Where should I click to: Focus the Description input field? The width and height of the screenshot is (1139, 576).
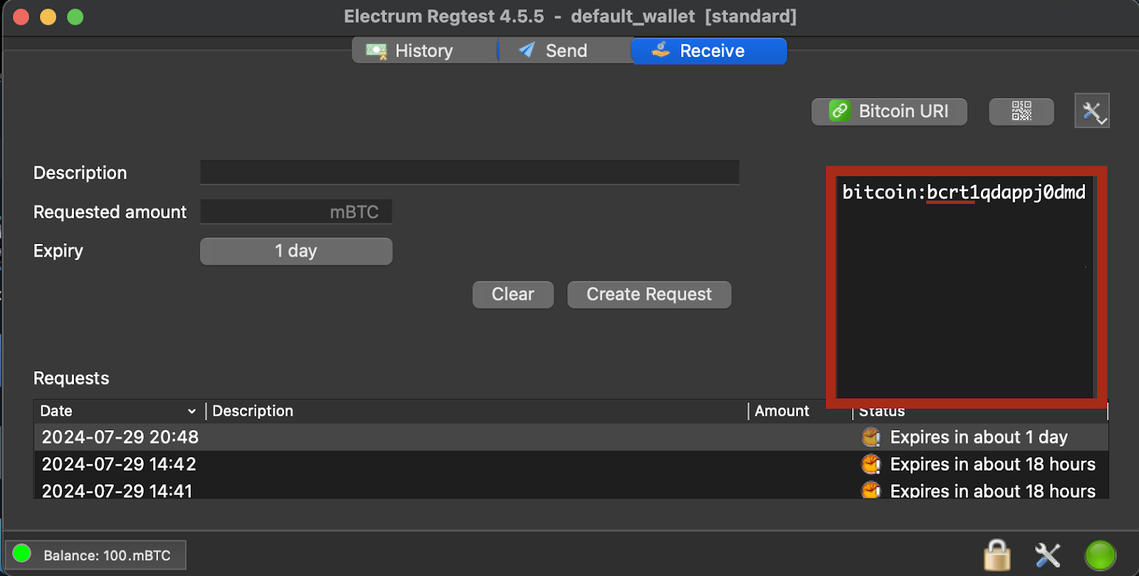point(470,172)
